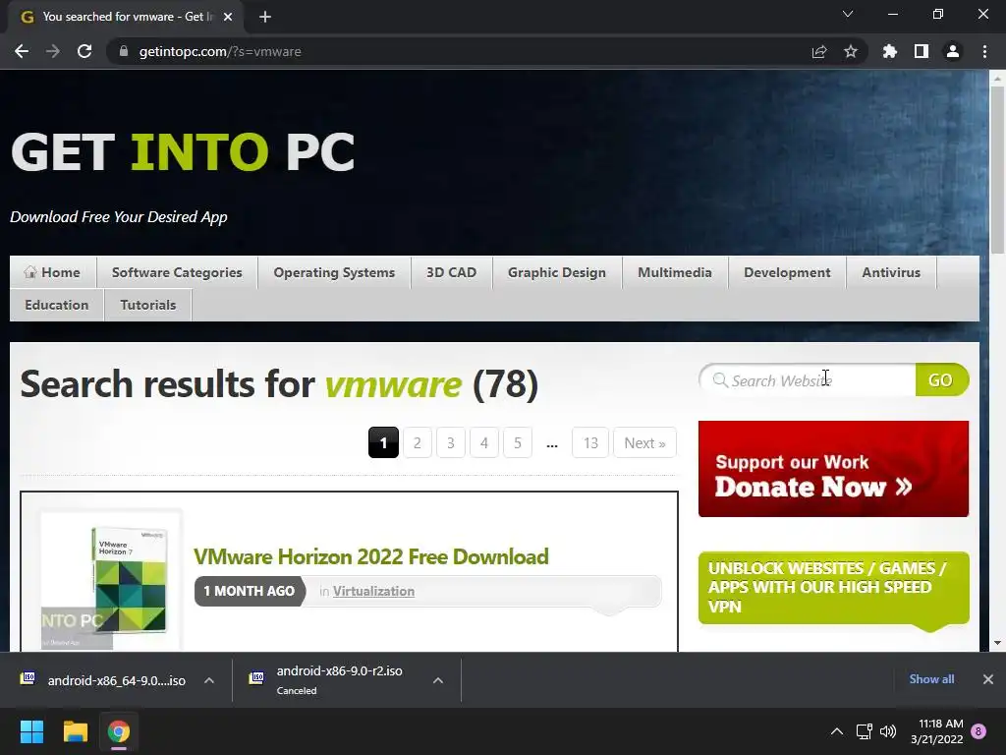Viewport: 1006px width, 755px height.
Task: Select the 'You searched for vmware' tab
Action: click(x=126, y=17)
